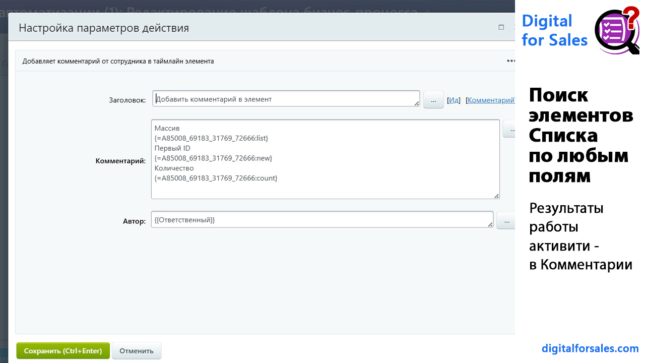Click the Digital for Sales brand text
Screen dimensions: 645x363
(554, 30)
